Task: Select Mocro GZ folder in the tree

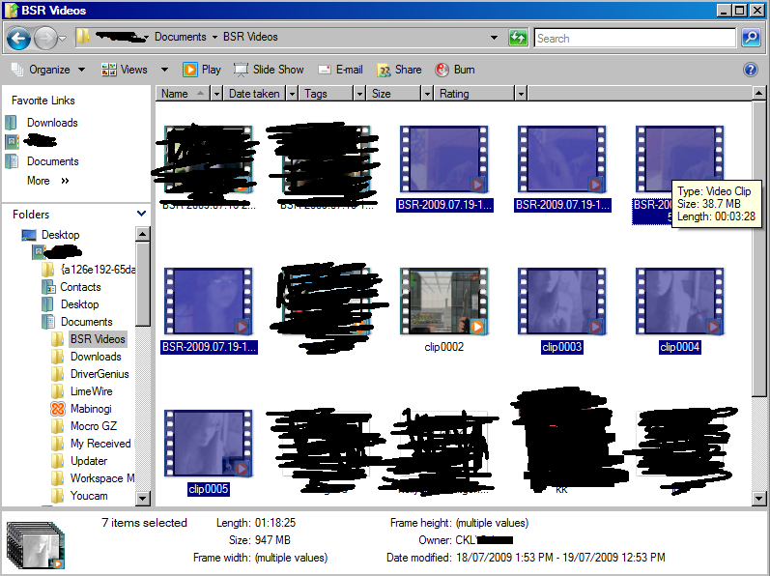Action: point(94,426)
